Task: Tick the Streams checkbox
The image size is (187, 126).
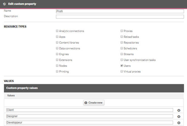Action: [x=122, y=54]
